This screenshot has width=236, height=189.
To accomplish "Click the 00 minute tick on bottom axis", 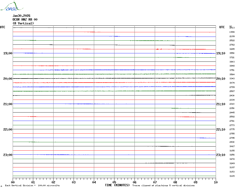I will (x=13, y=182).
